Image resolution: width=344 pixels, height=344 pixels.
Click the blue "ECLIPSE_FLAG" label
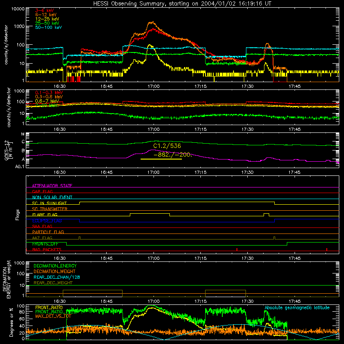[x=47, y=221]
